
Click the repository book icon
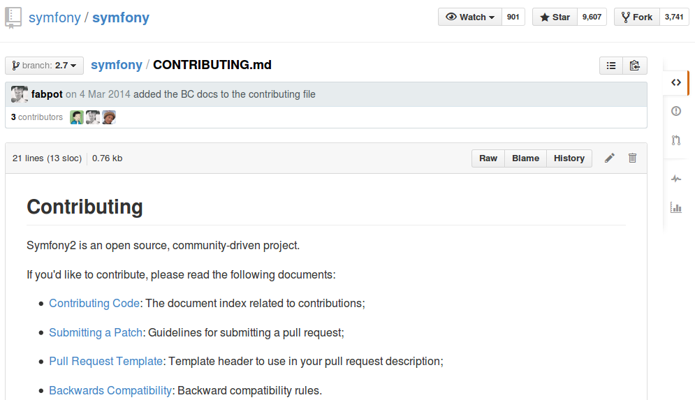click(x=13, y=17)
